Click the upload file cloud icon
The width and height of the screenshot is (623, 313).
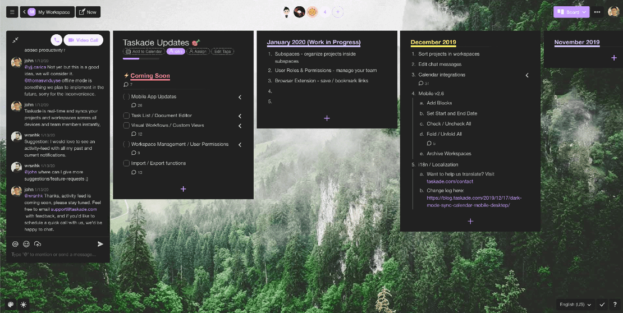click(38, 244)
